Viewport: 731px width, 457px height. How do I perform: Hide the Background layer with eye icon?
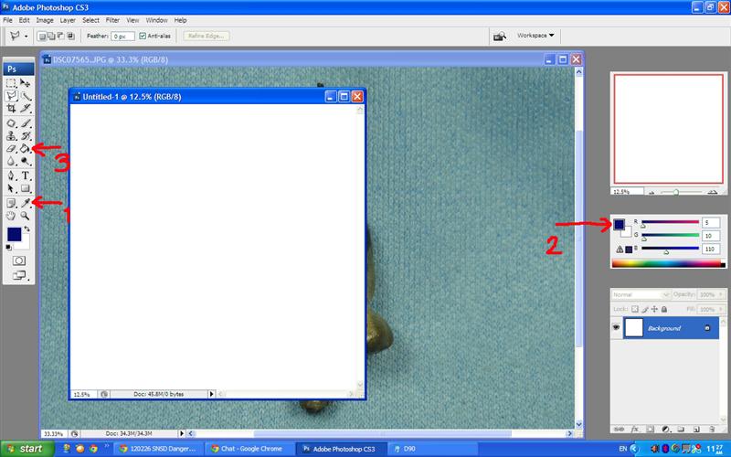pos(616,328)
